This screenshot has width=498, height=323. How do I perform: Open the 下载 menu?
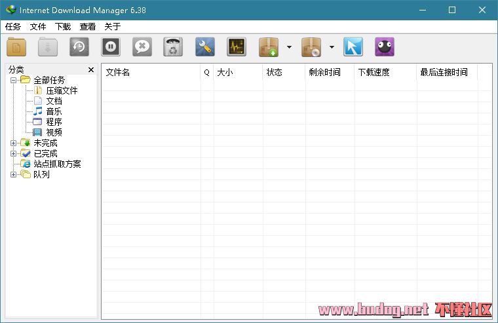63,27
